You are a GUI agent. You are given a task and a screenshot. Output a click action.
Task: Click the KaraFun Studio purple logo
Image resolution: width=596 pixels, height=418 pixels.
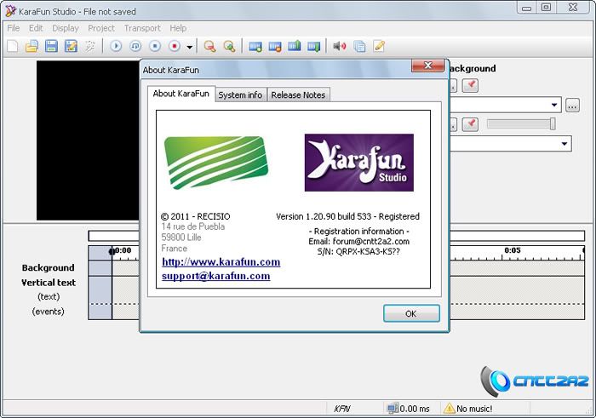(x=359, y=163)
